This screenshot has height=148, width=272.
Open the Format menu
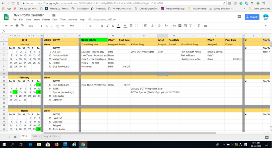tap(46, 20)
